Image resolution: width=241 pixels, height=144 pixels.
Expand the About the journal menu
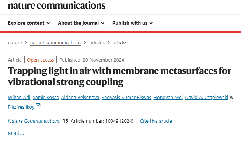pyautogui.click(x=81, y=23)
